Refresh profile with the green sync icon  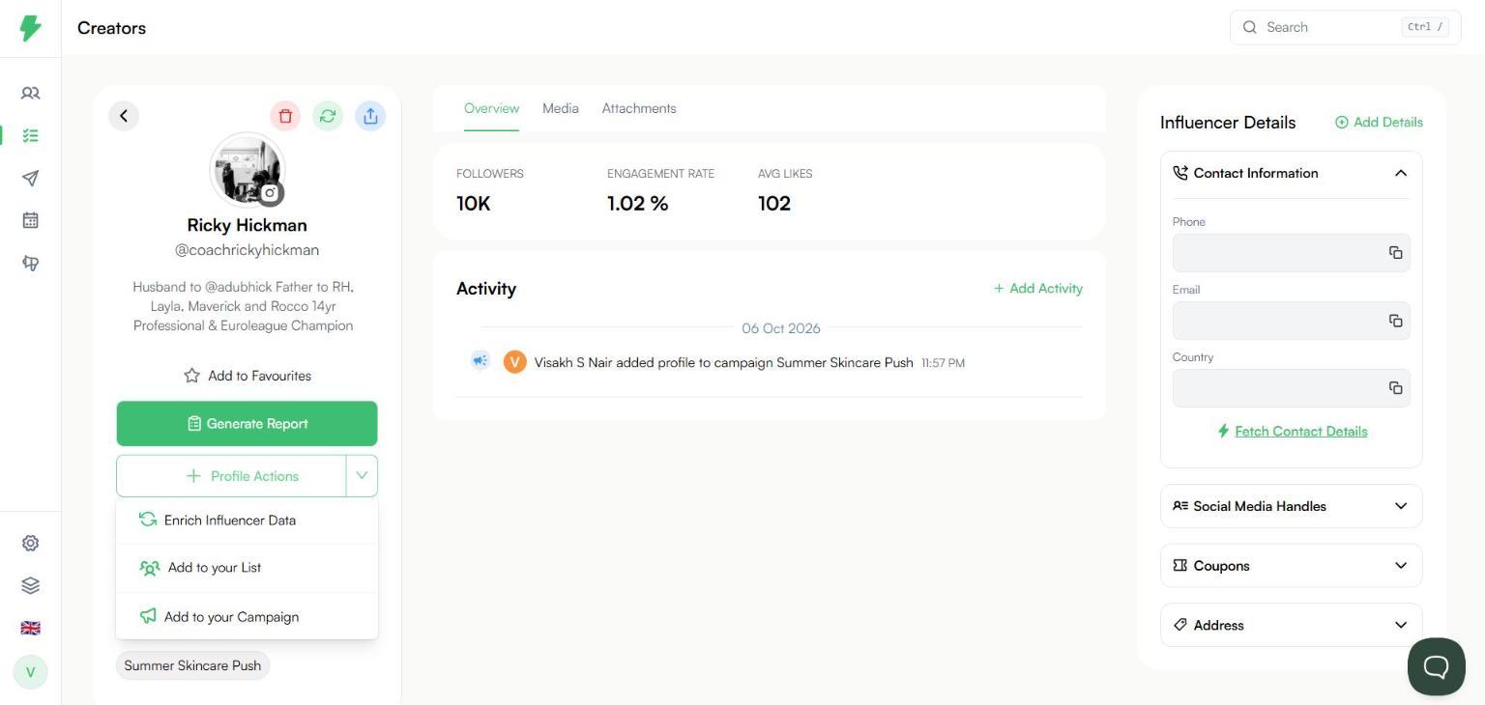[328, 116]
